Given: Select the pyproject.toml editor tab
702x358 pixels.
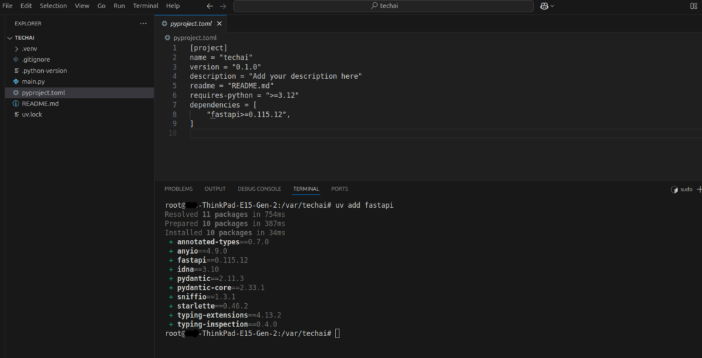Looking at the screenshot, I should click(189, 24).
